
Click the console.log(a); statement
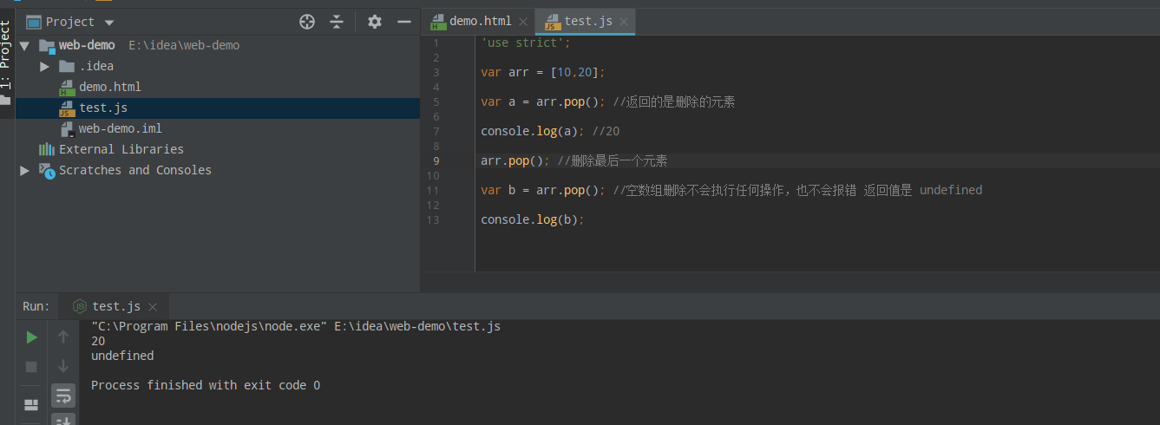click(x=533, y=131)
